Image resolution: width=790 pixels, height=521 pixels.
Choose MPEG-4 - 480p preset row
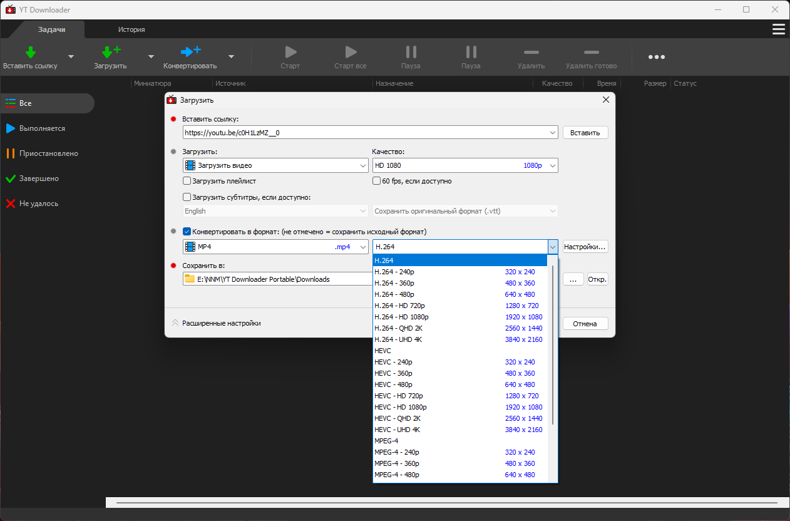click(x=460, y=475)
